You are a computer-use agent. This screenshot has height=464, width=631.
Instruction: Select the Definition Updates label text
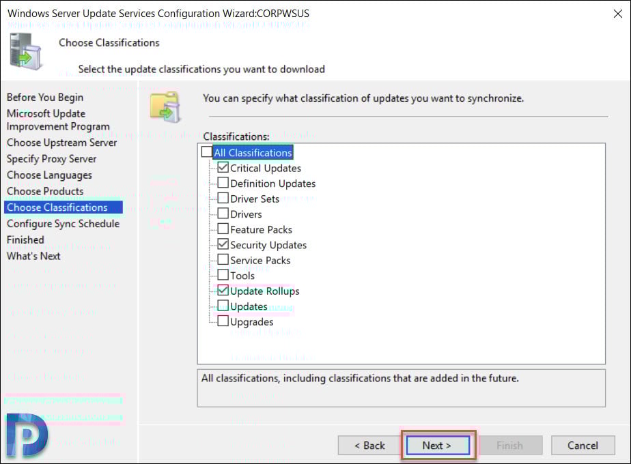[273, 184]
